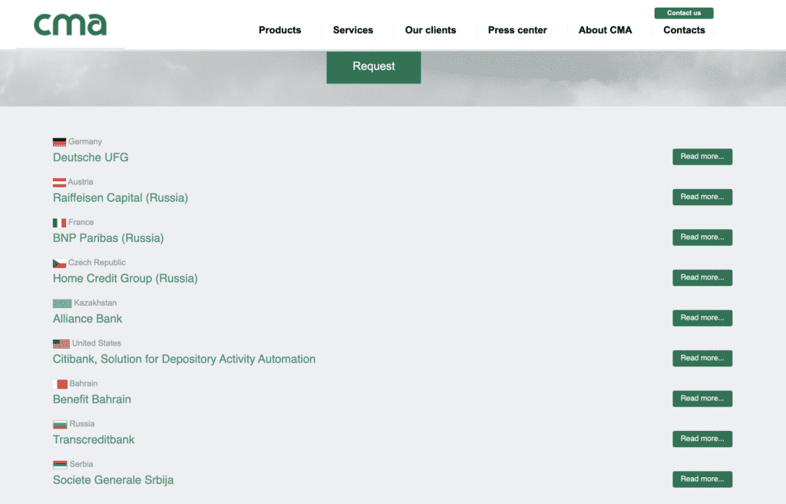Click the Germany flag icon

coord(59,142)
